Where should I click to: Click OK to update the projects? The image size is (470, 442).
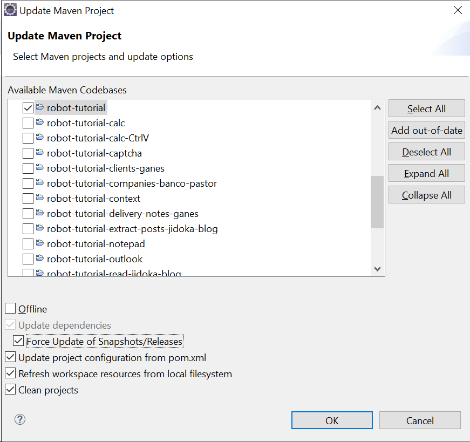[332, 420]
